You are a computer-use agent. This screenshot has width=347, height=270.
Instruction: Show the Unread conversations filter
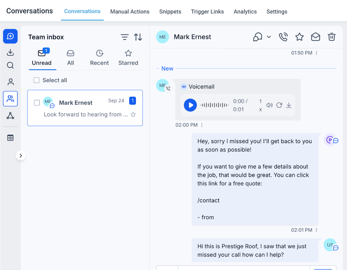click(42, 58)
